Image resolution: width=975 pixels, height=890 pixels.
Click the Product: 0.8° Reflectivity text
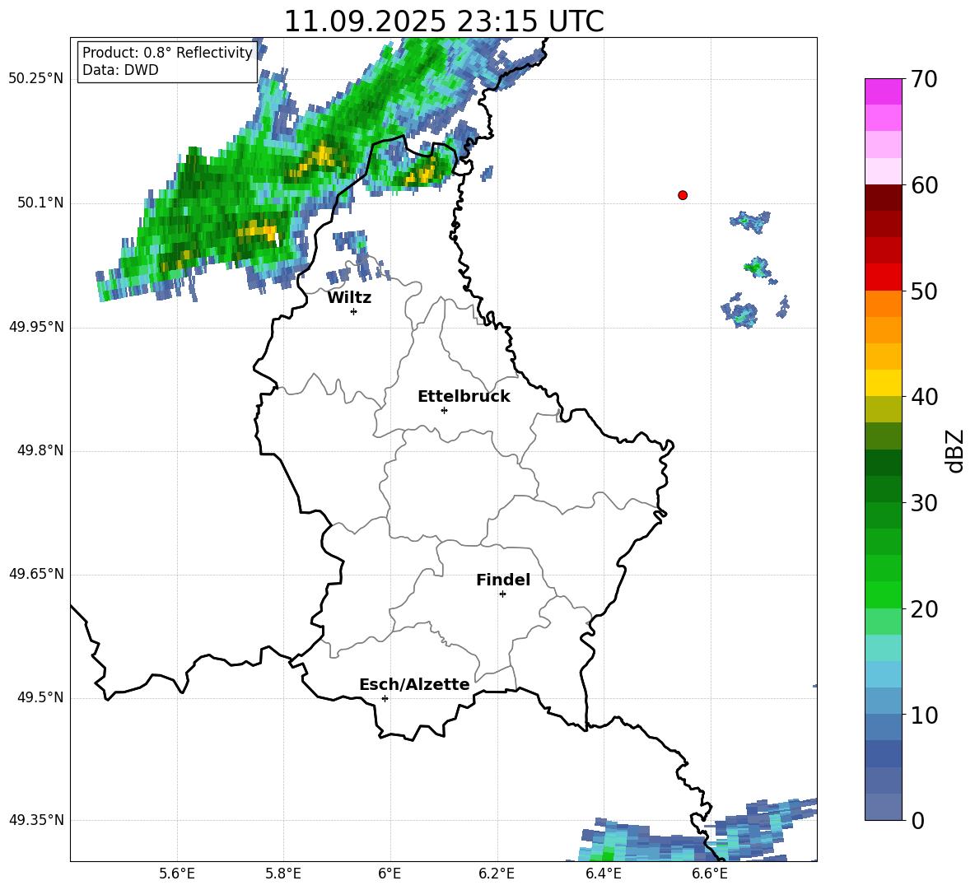point(167,52)
